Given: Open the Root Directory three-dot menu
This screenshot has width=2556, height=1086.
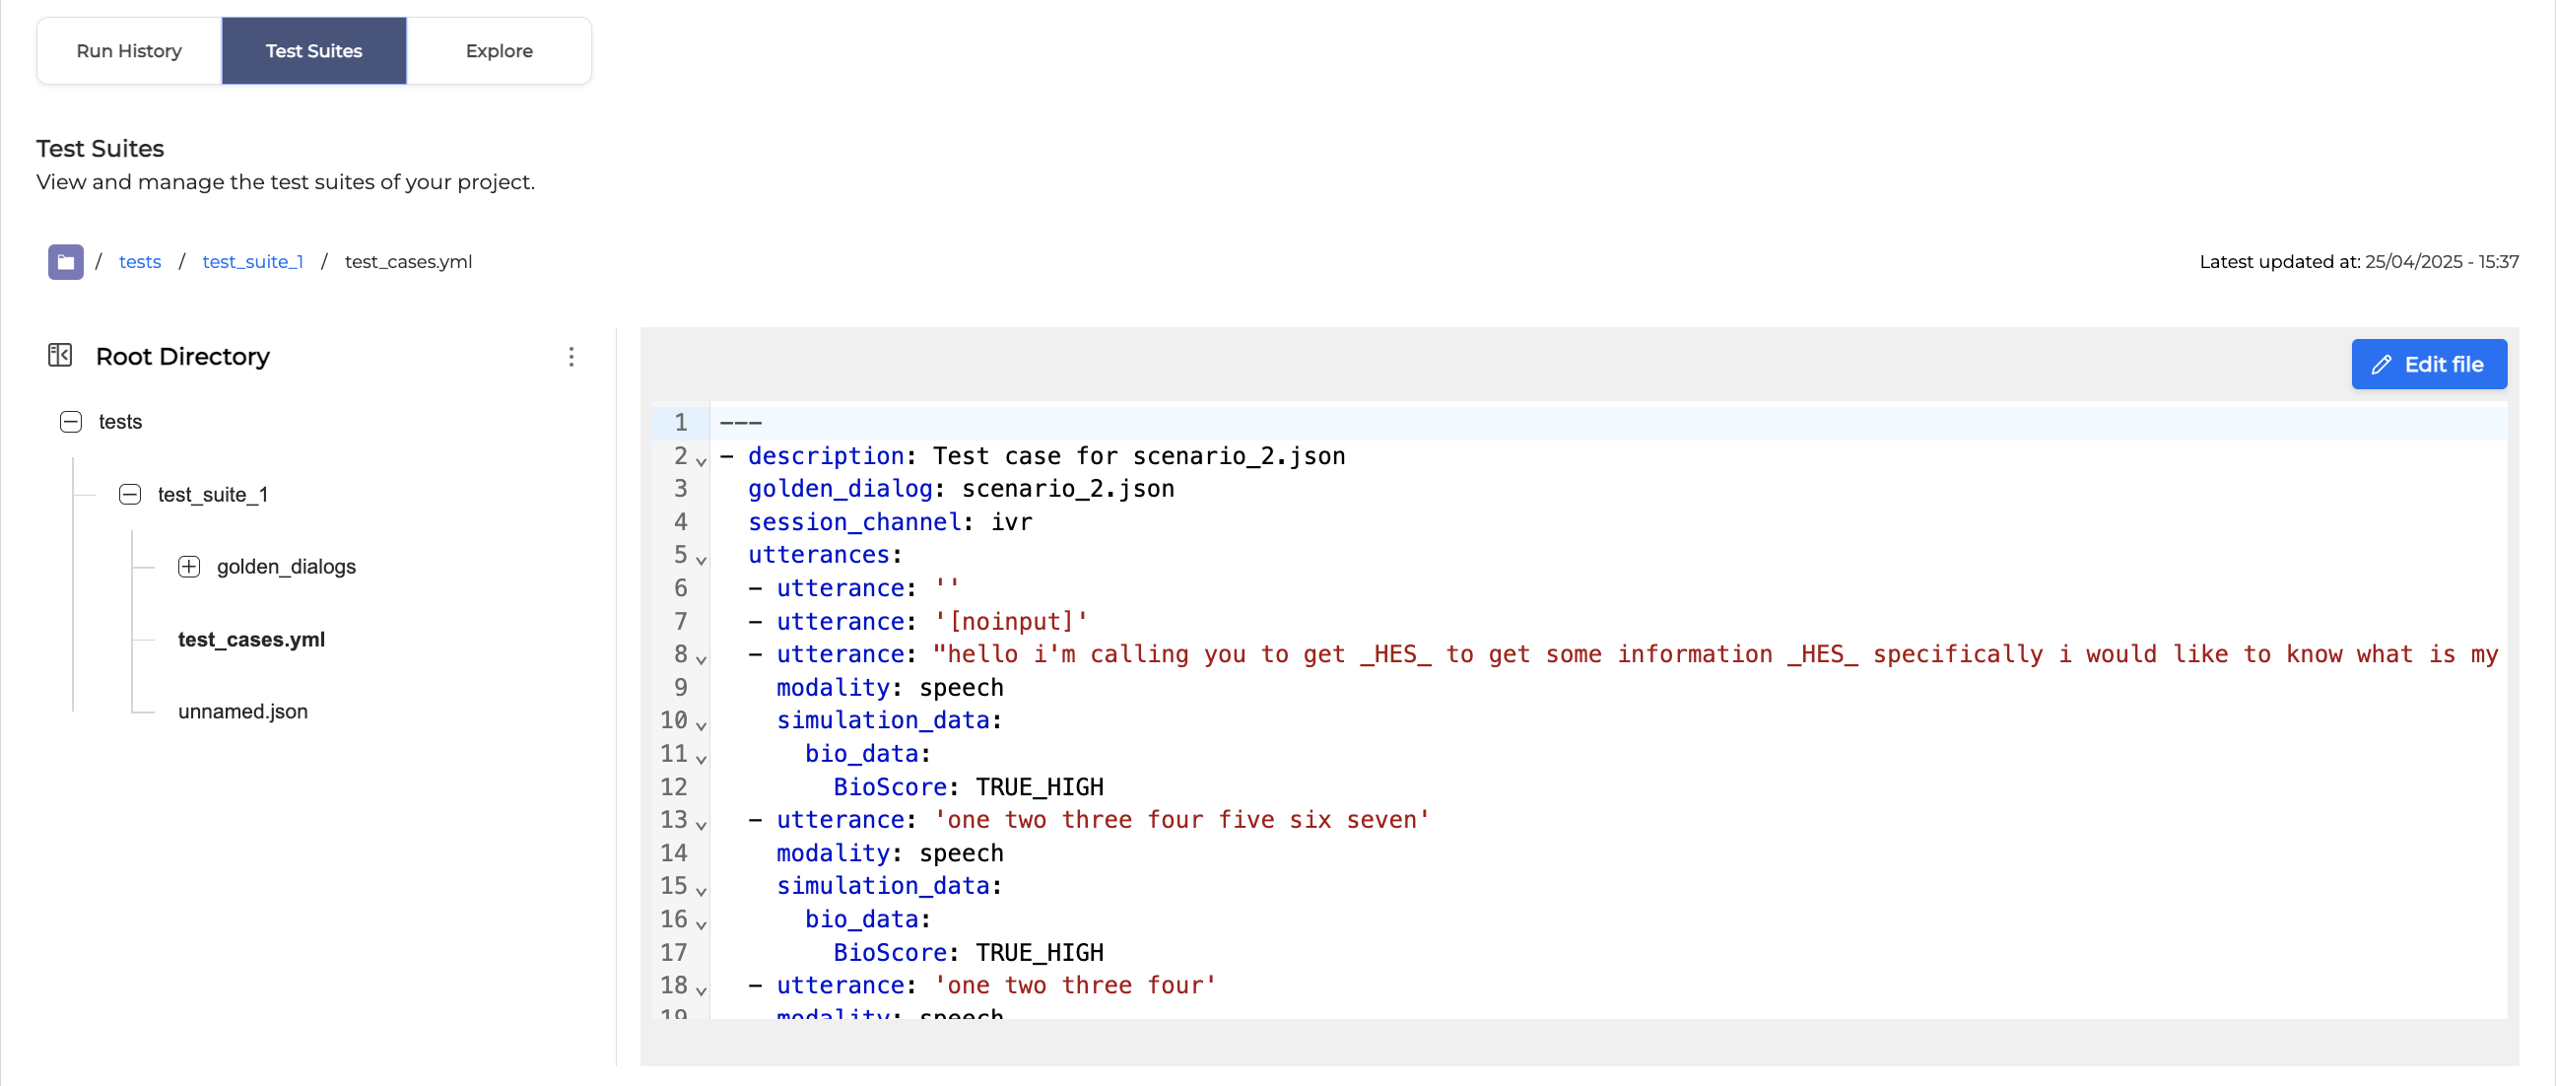Looking at the screenshot, I should 571,357.
